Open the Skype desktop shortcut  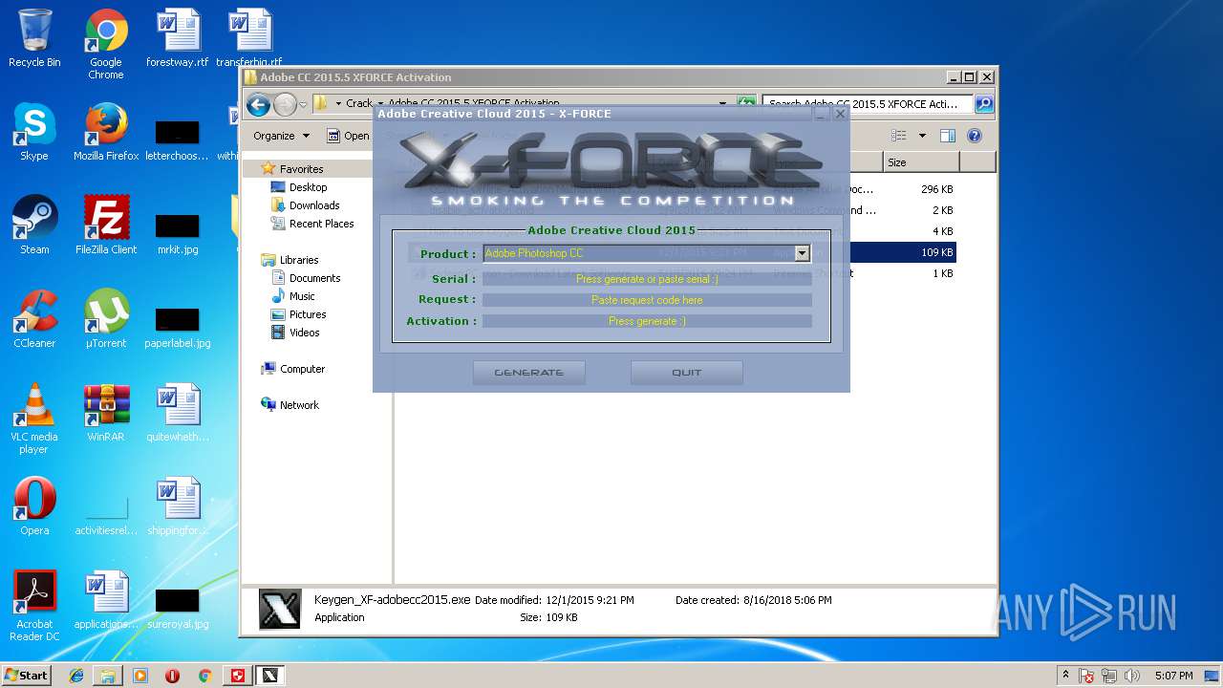tap(34, 132)
